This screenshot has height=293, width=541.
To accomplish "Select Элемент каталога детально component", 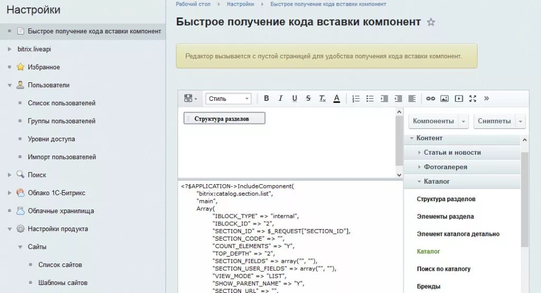I will [458, 234].
